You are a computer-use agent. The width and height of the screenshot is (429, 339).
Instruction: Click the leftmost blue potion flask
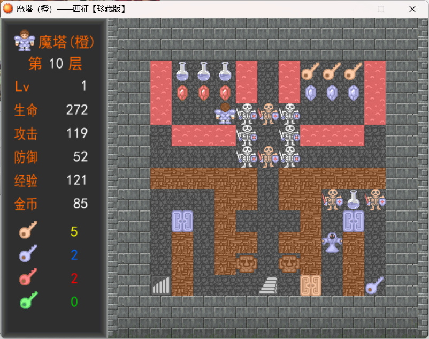(x=182, y=71)
